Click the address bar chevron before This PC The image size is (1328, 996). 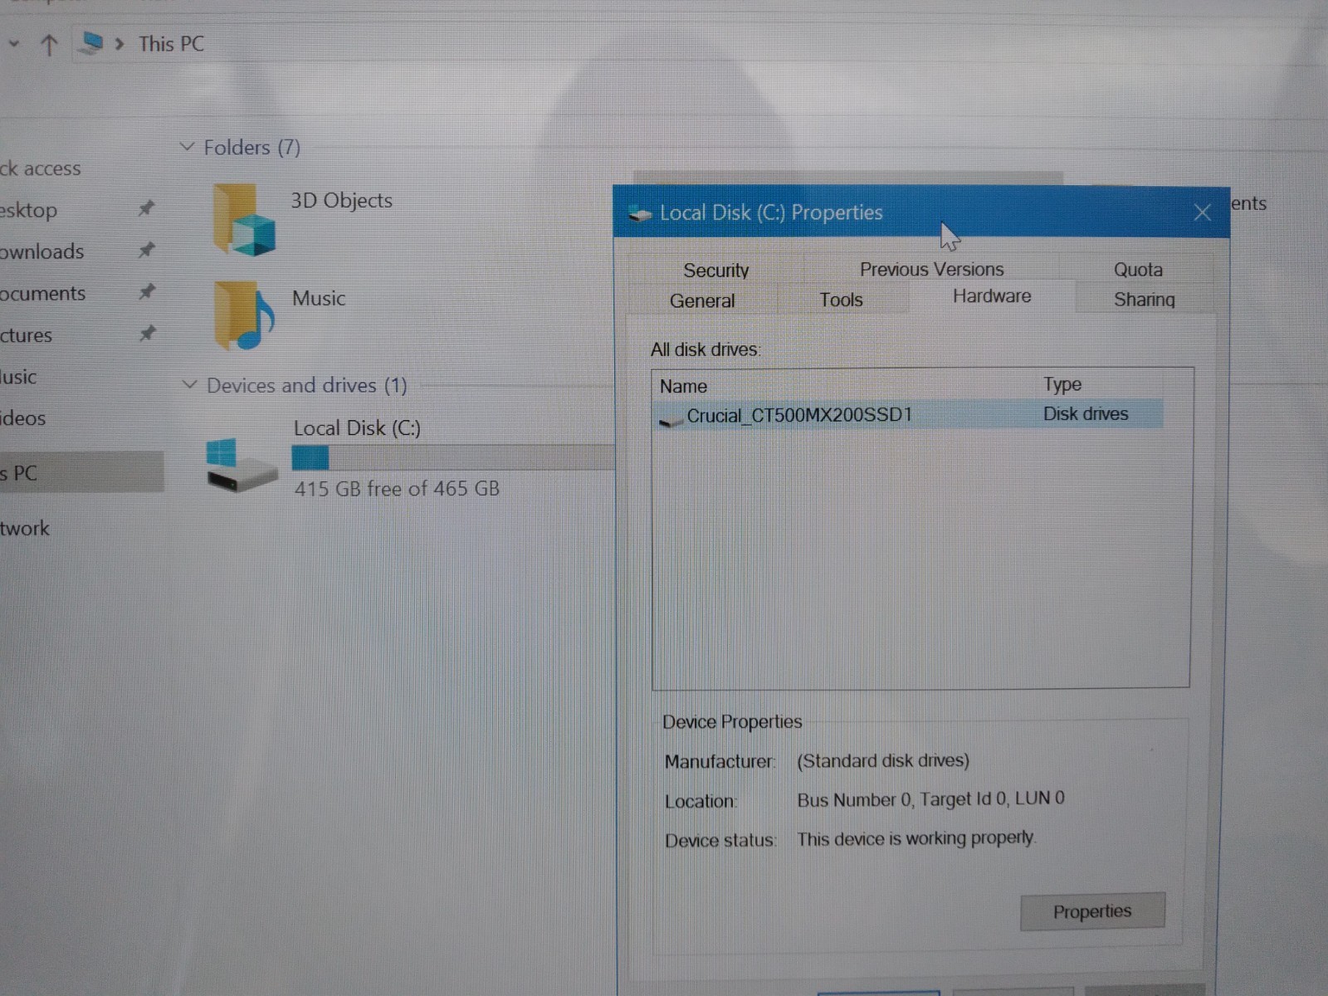[120, 44]
